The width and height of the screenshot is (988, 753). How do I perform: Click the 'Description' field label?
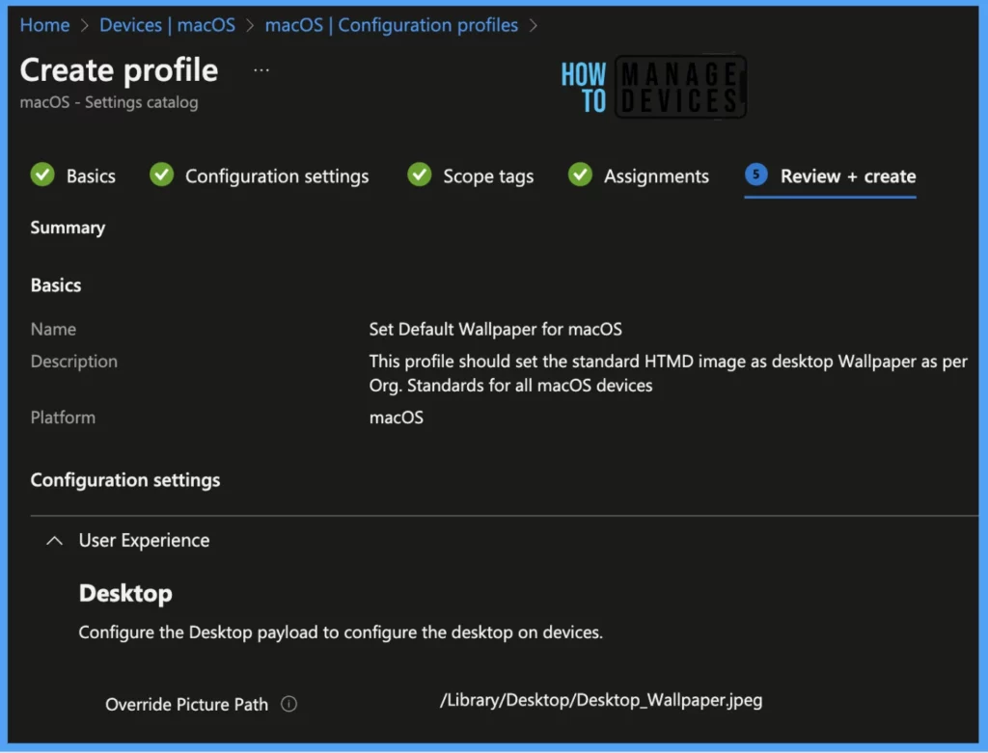73,362
